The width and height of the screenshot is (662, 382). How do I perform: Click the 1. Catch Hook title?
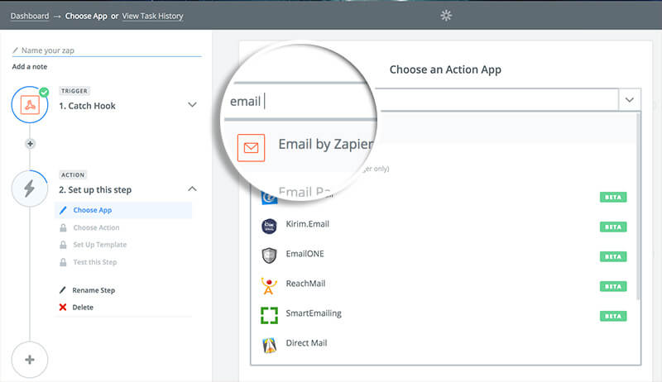87,106
